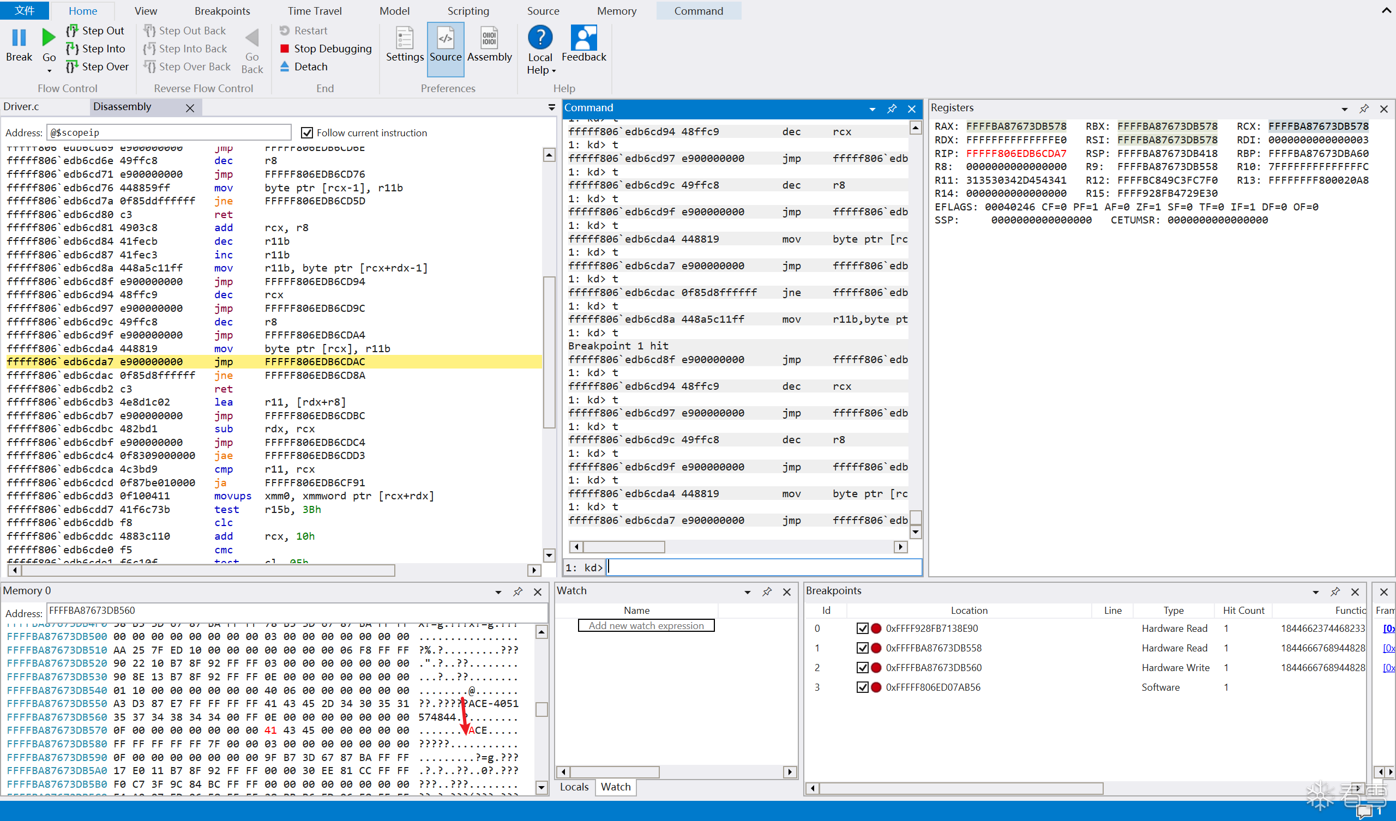
Task: Toggle breakpoint 0 enabled checkbox
Action: point(862,628)
